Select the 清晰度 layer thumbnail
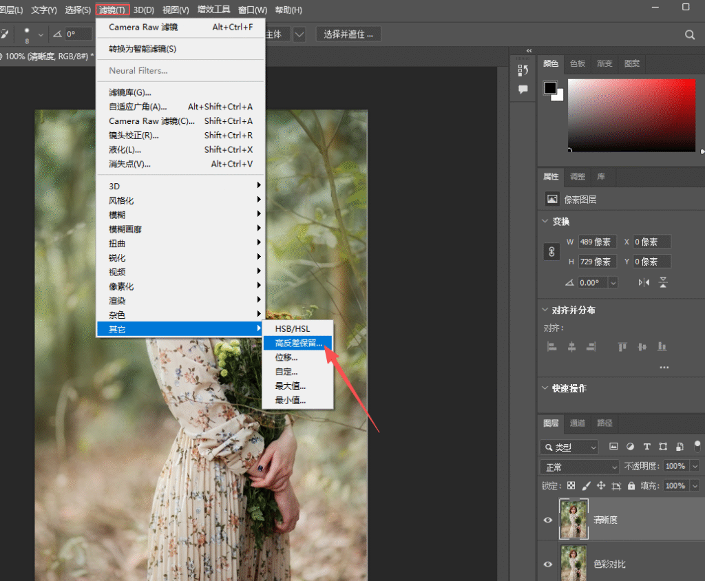 pyautogui.click(x=574, y=519)
